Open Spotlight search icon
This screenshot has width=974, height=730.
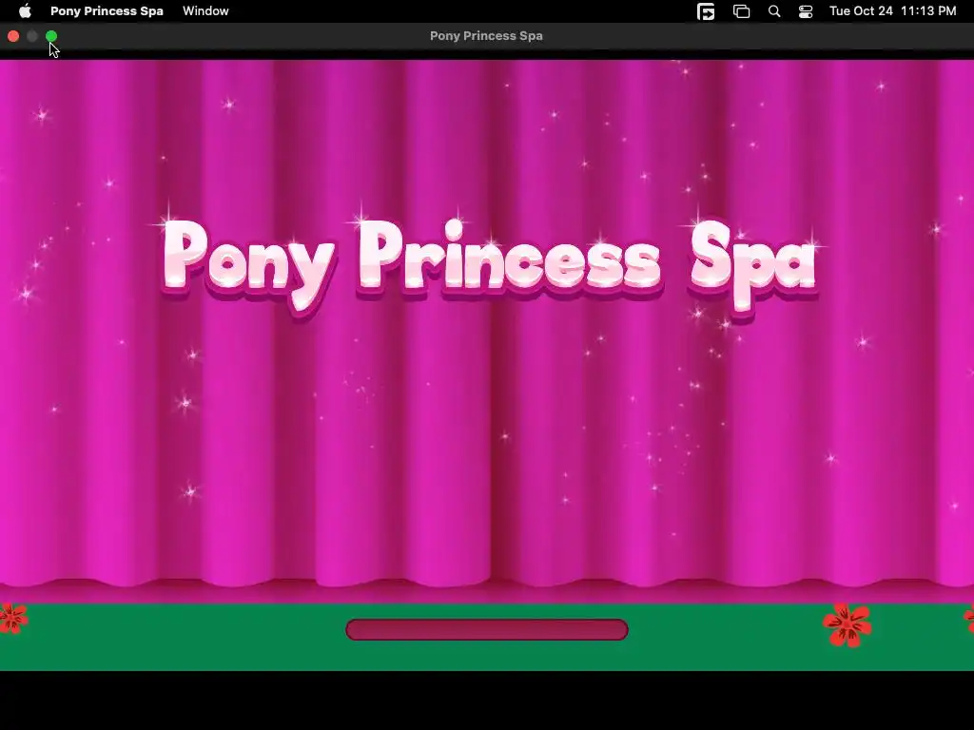pos(774,11)
